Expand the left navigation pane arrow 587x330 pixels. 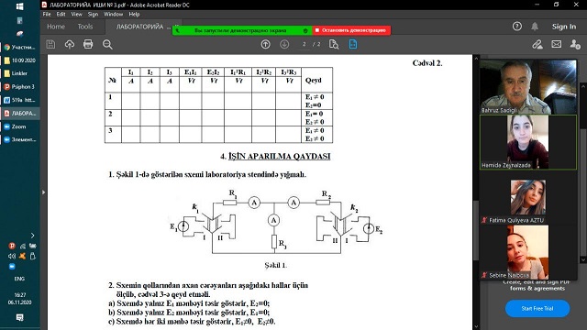click(43, 192)
